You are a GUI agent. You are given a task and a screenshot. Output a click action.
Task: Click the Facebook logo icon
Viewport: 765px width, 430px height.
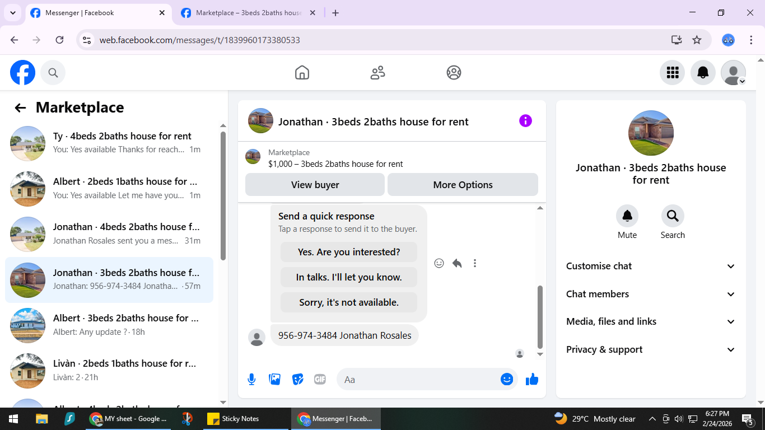(x=22, y=73)
